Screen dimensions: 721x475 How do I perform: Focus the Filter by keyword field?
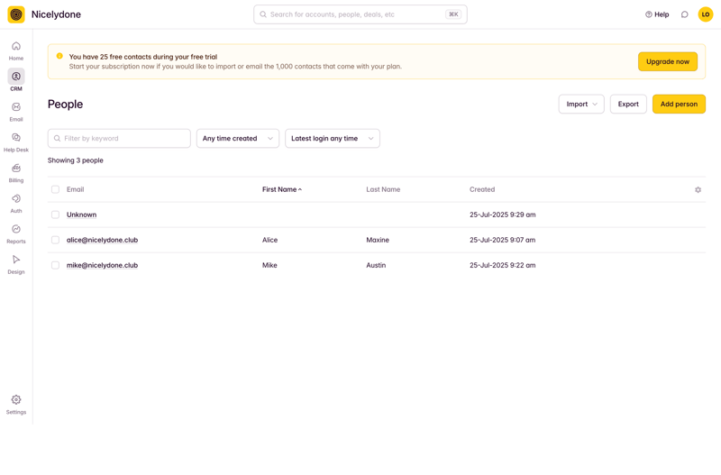click(x=119, y=139)
